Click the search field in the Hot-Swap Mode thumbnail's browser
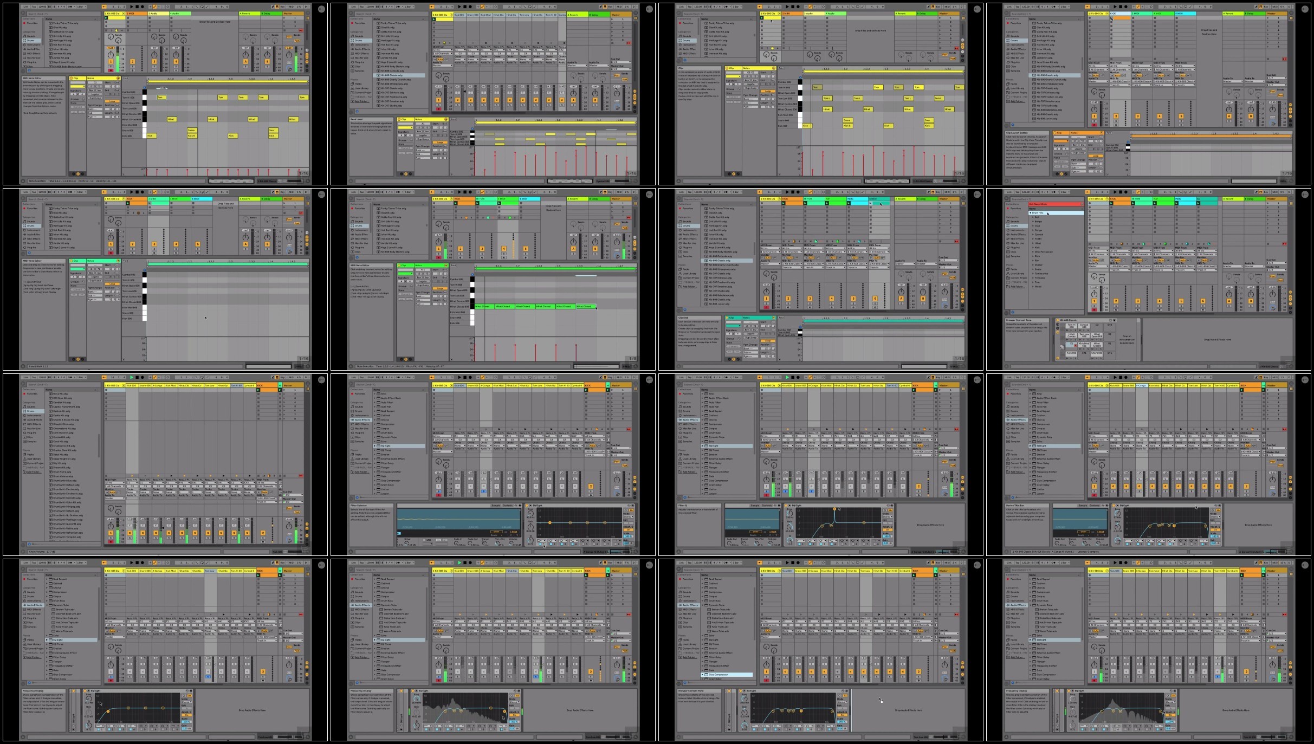The height and width of the screenshot is (744, 1314). pos(1047,199)
